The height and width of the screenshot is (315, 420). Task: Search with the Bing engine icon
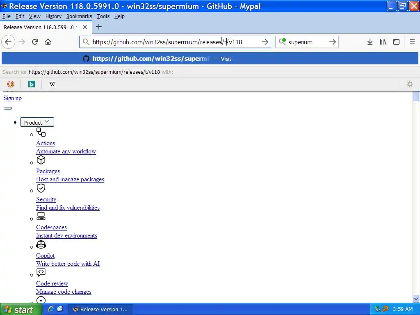31,84
